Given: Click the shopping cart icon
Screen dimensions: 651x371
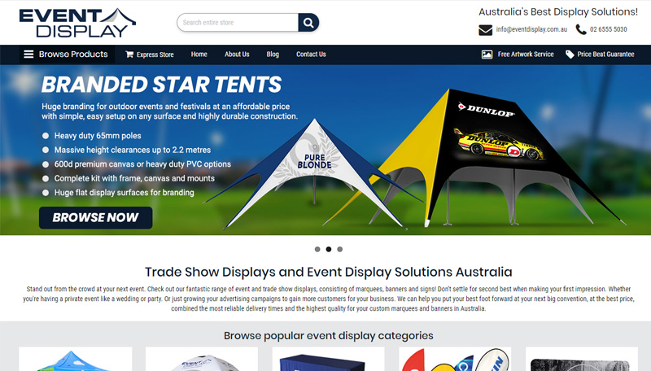Looking at the screenshot, I should pyautogui.click(x=129, y=55).
